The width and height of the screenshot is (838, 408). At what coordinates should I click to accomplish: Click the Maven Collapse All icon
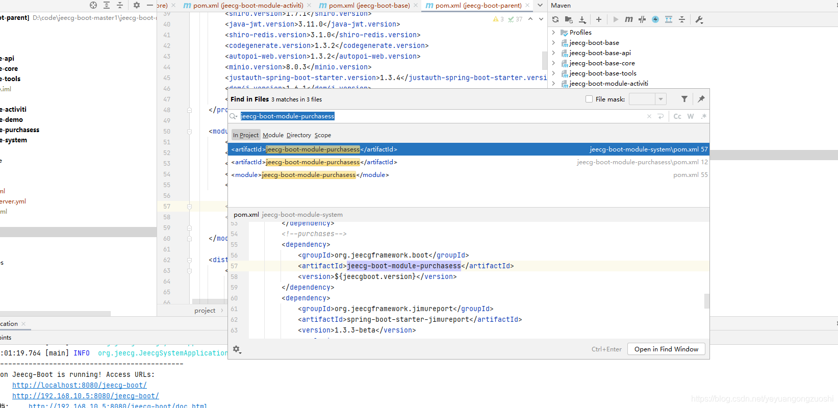coord(682,19)
